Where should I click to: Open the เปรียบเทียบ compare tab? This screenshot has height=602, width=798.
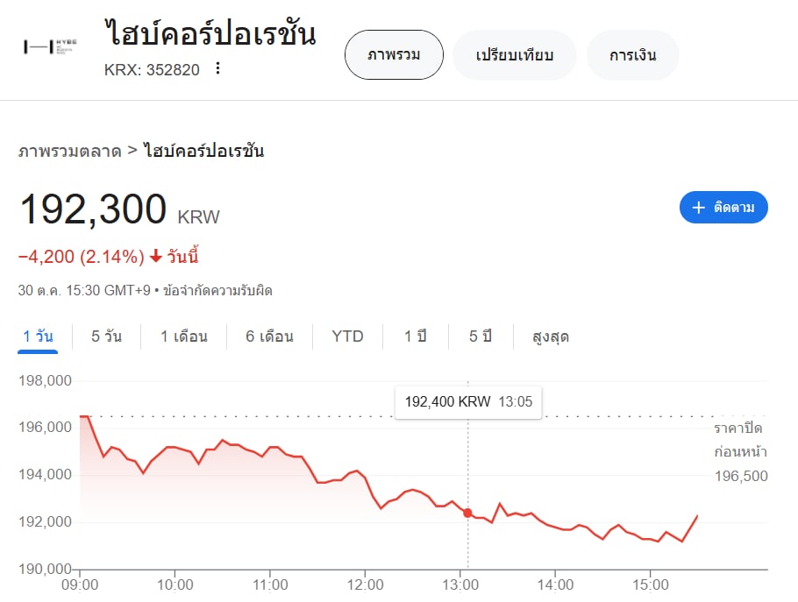pos(515,55)
